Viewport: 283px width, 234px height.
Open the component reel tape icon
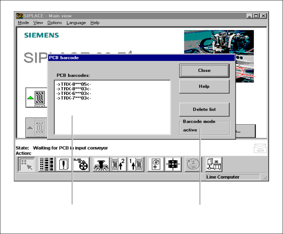click(81, 164)
